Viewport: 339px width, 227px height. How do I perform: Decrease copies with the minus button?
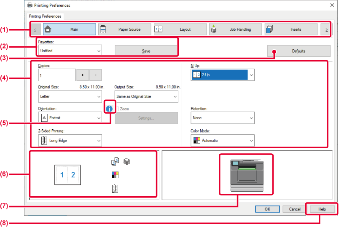(x=95, y=75)
